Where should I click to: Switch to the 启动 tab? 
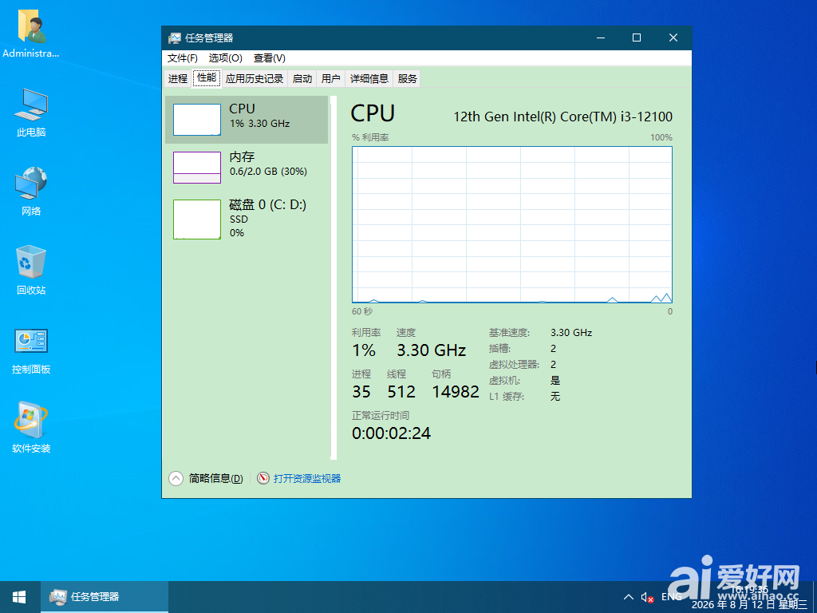(x=302, y=79)
